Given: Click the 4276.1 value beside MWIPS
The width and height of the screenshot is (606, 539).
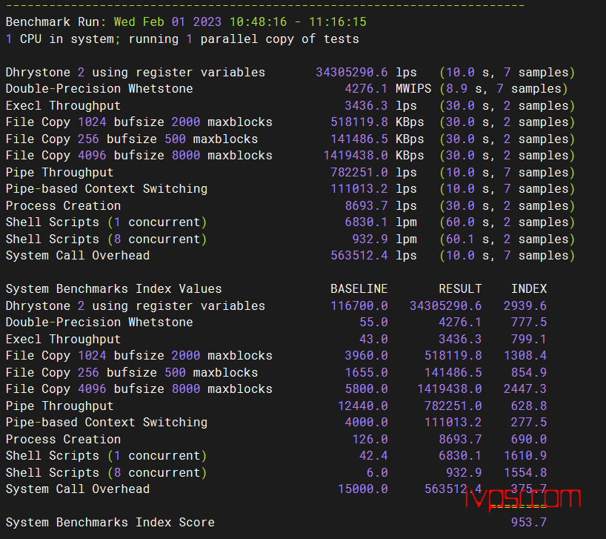Looking at the screenshot, I should click(x=367, y=88).
